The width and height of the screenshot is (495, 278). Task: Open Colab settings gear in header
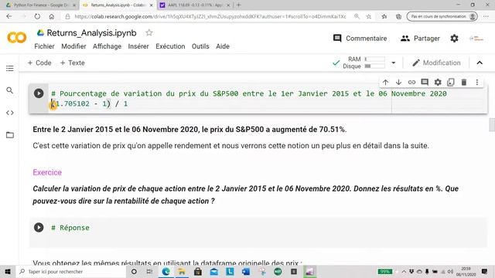pos(454,39)
